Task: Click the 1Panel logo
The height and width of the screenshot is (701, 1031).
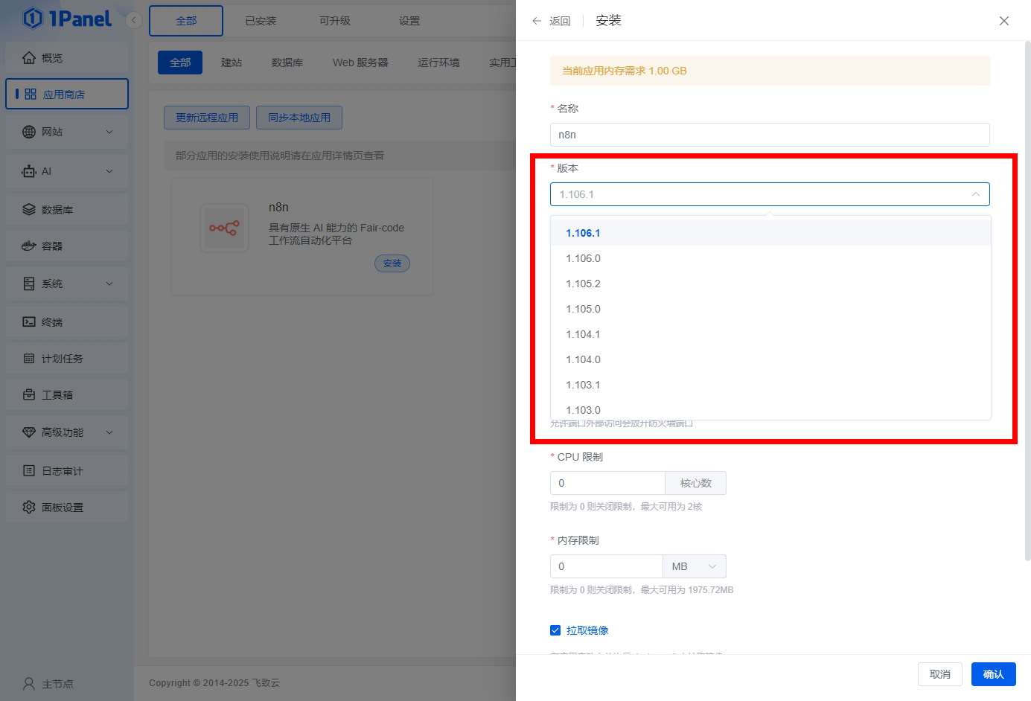Action: pos(67,19)
